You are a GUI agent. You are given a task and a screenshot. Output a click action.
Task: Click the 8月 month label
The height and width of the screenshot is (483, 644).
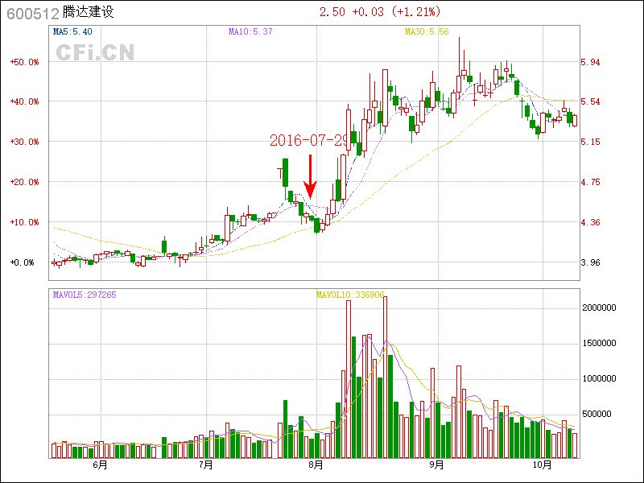[x=316, y=465]
